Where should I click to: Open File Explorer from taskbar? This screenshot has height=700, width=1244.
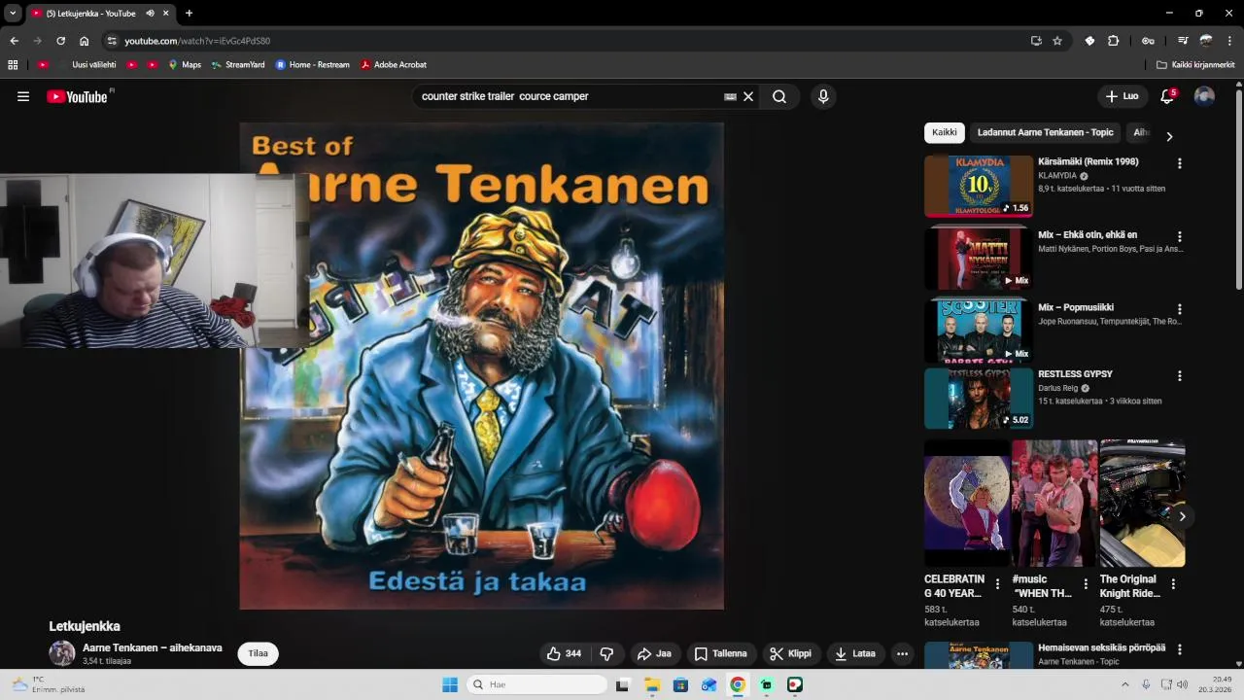click(652, 684)
